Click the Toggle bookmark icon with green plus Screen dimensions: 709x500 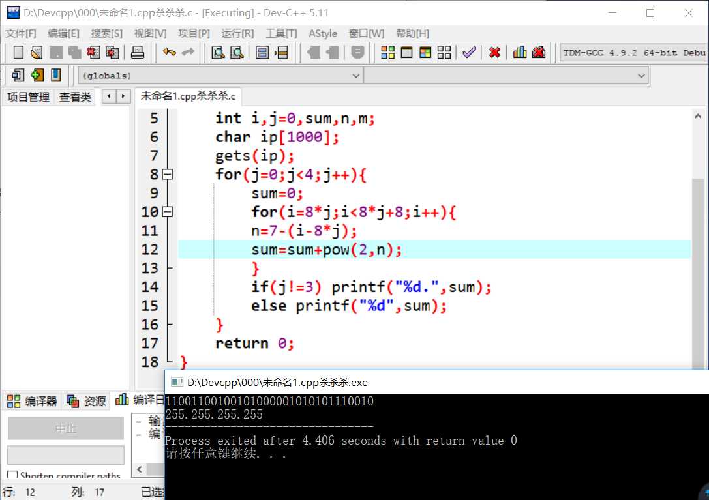pos(37,75)
